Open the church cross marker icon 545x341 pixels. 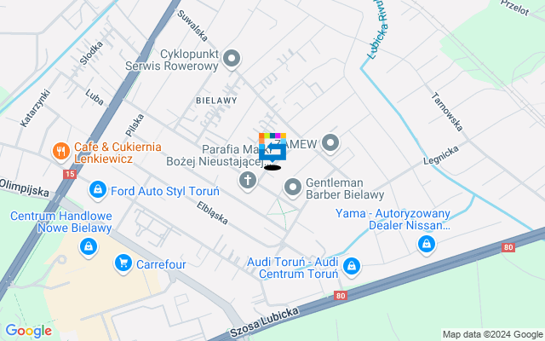point(248,181)
